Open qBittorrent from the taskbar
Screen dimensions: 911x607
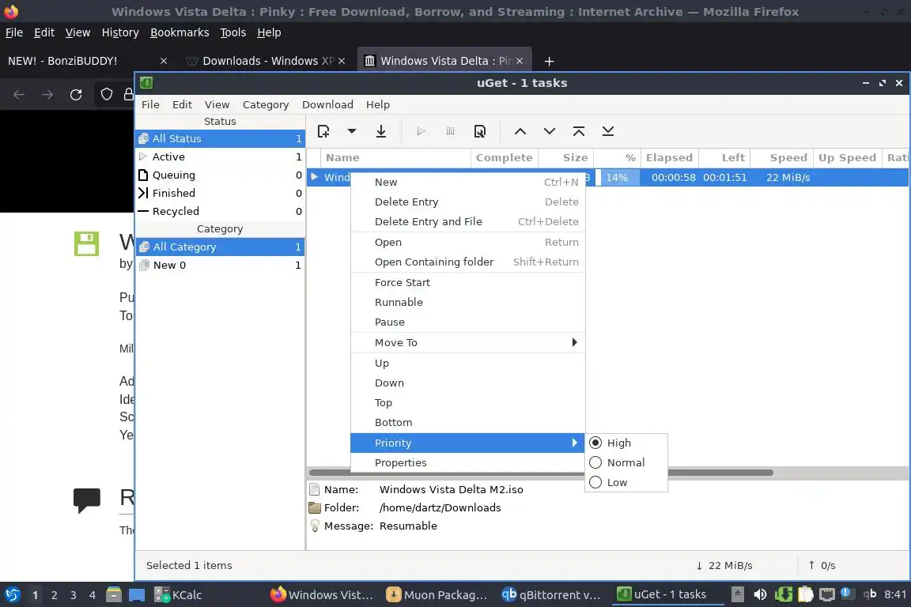click(550, 595)
